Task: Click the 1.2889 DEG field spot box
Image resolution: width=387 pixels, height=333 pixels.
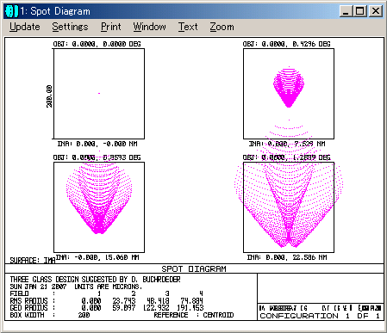Action: click(289, 207)
